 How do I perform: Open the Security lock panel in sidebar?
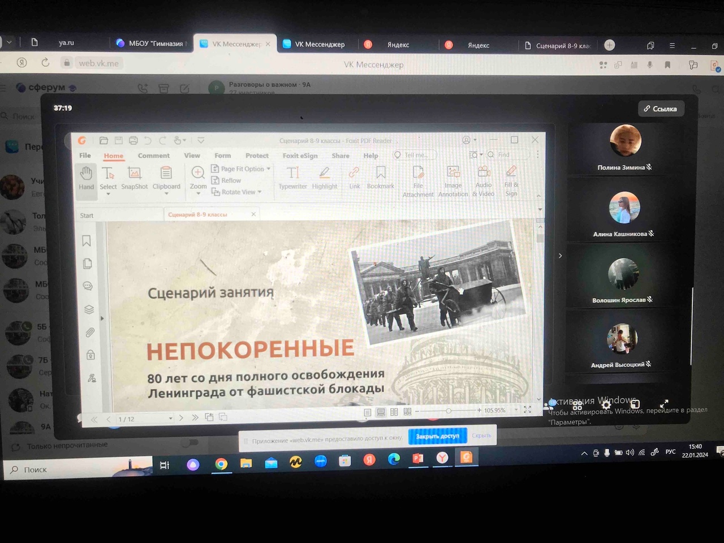90,355
